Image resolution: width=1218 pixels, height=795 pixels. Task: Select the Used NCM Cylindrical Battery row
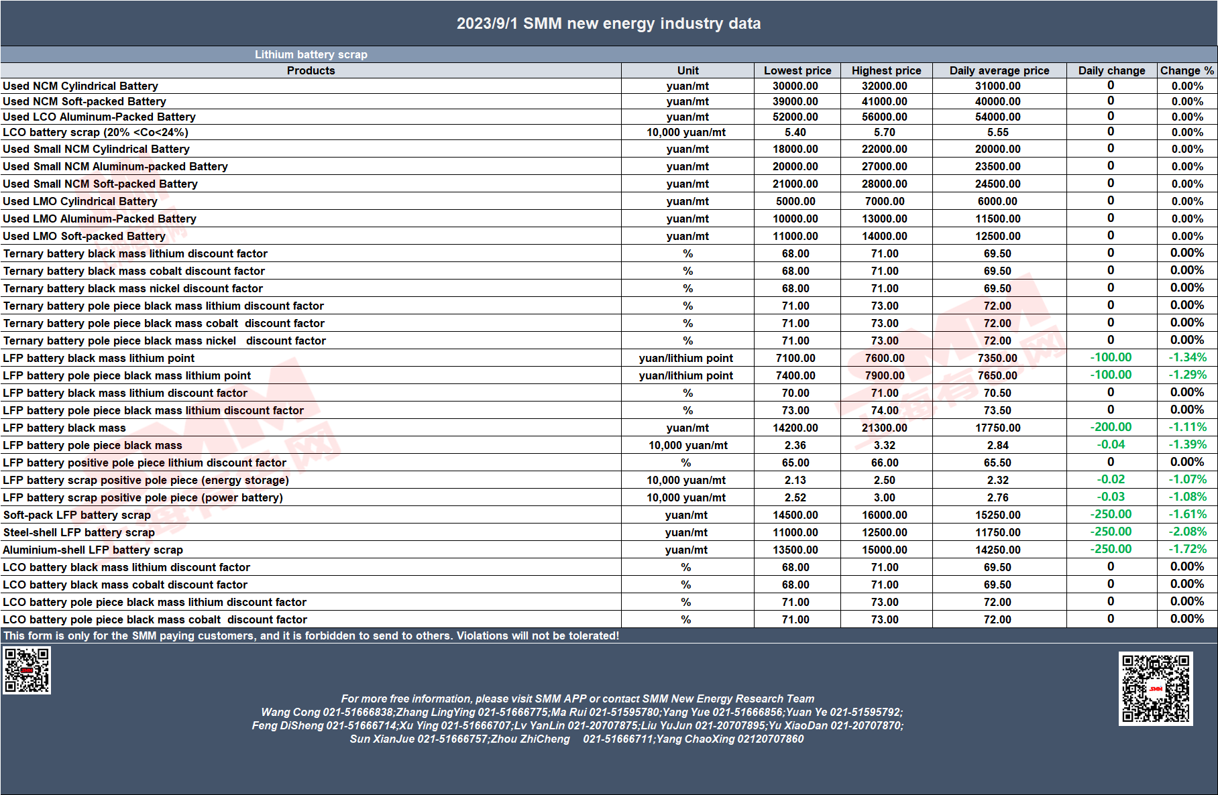point(609,86)
